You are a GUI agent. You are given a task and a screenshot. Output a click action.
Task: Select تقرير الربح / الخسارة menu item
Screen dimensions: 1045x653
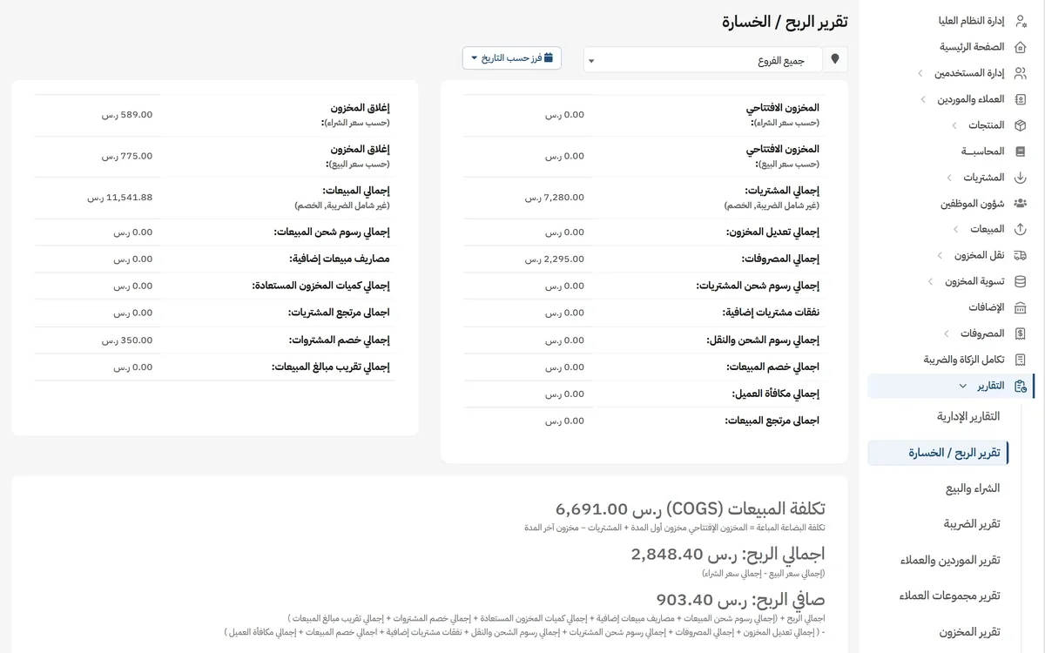[938, 453]
